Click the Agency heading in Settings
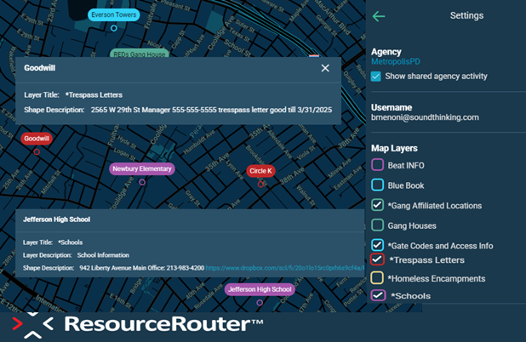 (386, 52)
